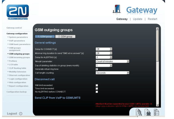Open Delay for ALERTING dropdown
The height and width of the screenshot is (119, 174).
pyautogui.click(x=104, y=57)
